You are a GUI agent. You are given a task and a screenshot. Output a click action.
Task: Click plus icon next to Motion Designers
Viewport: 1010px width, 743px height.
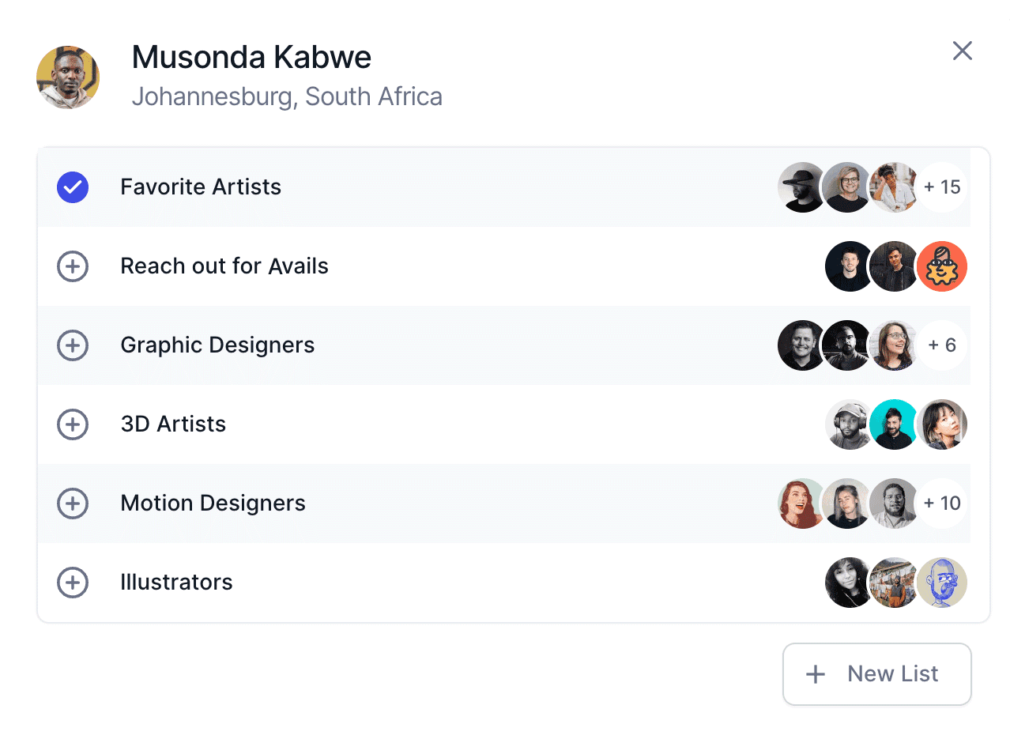coord(73,504)
